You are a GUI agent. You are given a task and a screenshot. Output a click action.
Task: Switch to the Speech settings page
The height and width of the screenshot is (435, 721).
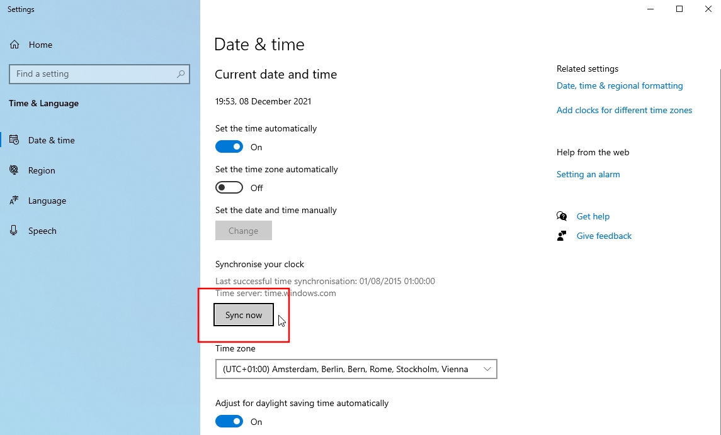pyautogui.click(x=42, y=231)
